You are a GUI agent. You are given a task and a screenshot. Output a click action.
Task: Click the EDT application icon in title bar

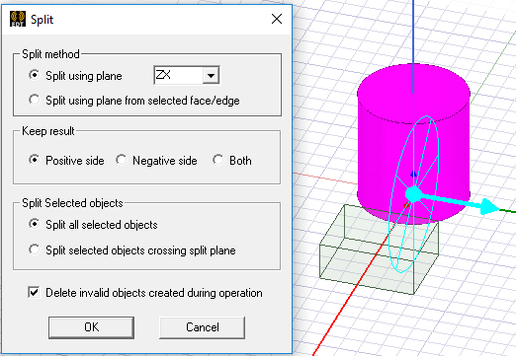tap(18, 19)
